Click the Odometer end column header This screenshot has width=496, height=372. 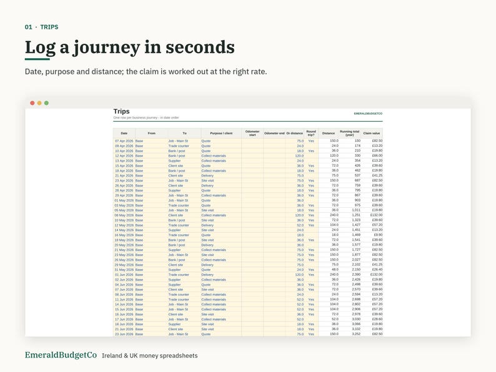tap(274, 134)
